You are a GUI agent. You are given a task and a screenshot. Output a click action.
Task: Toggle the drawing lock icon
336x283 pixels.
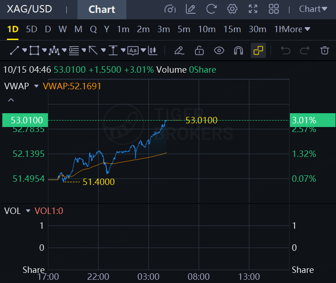click(x=199, y=51)
